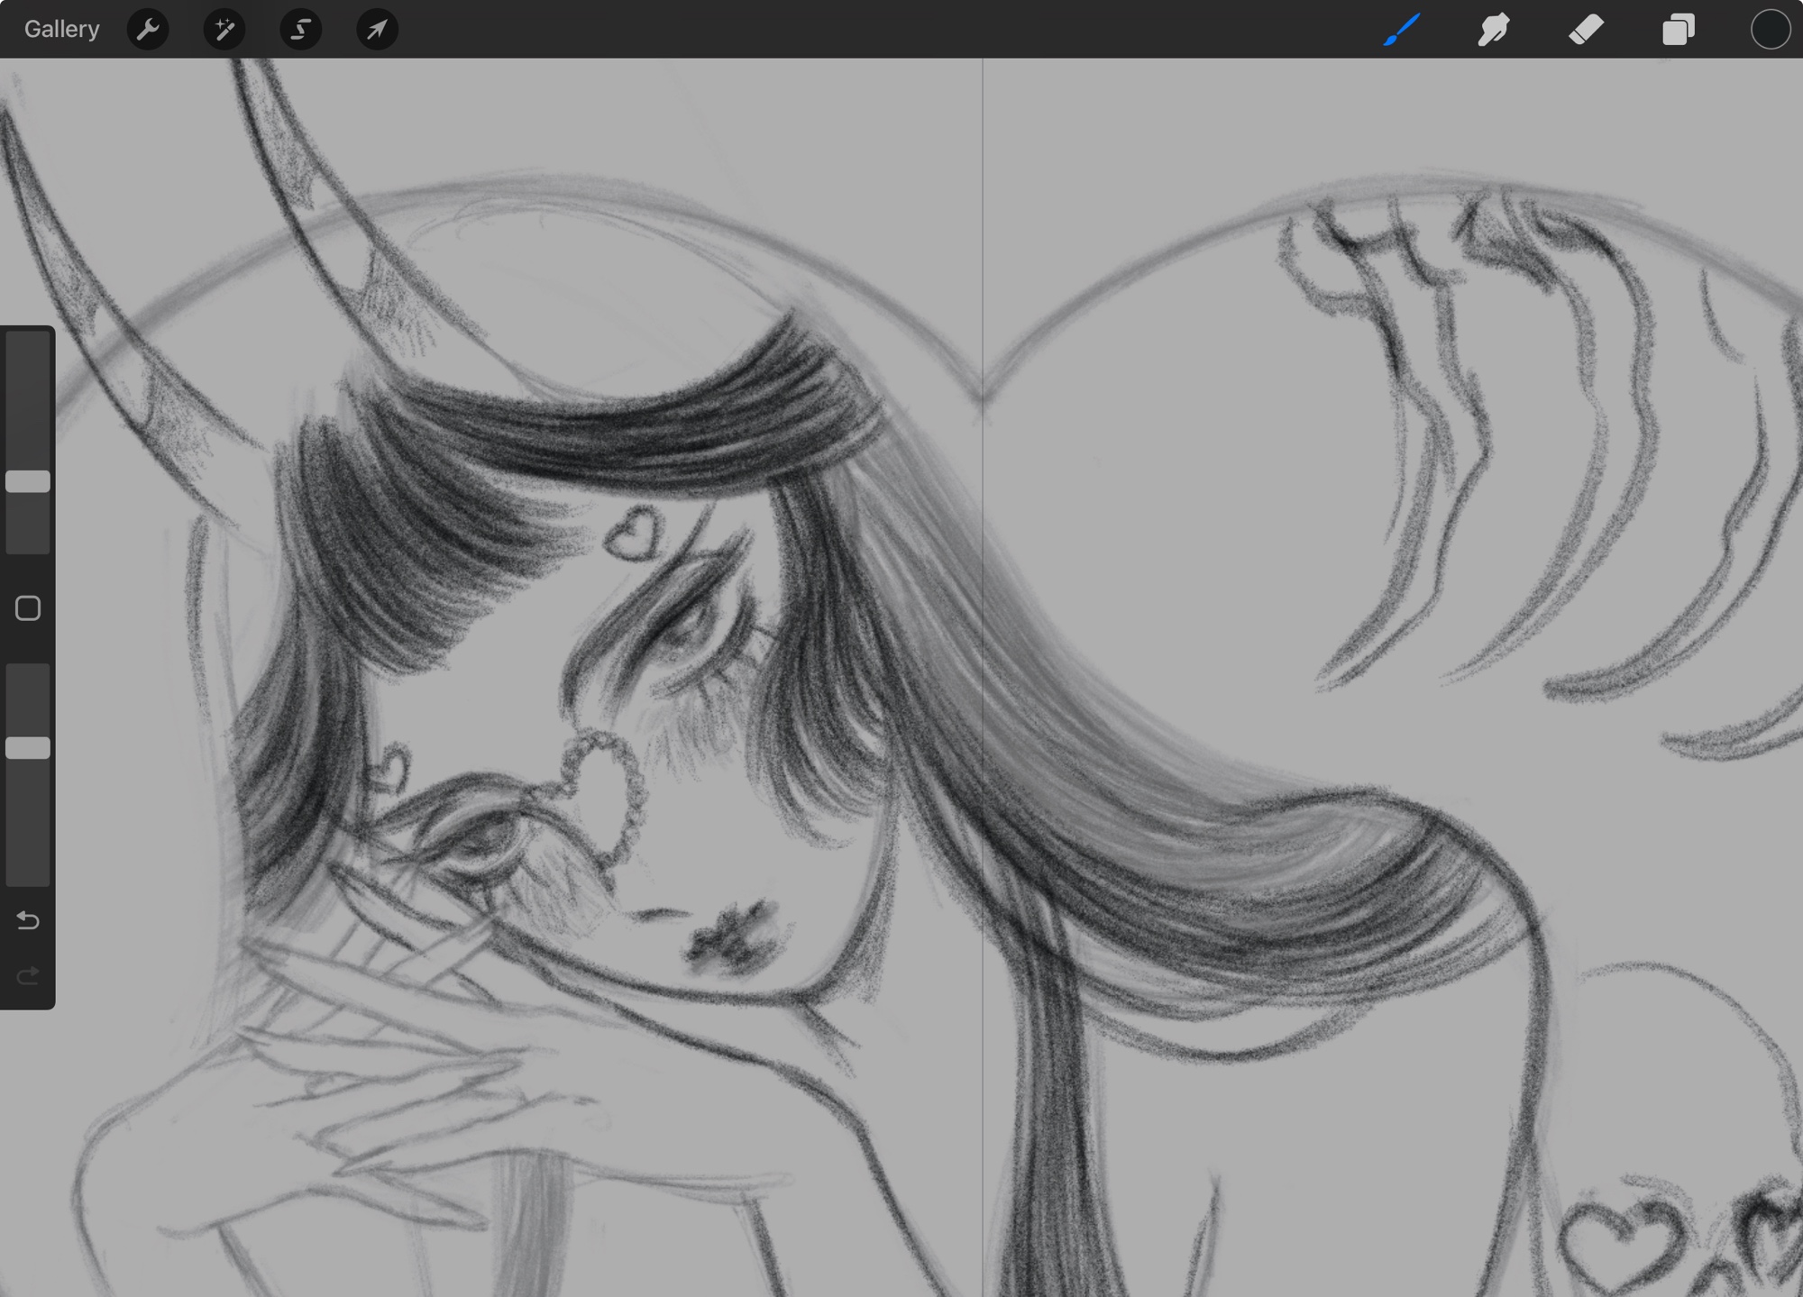
Task: Activate the Transform arrow tool
Action: tap(377, 30)
